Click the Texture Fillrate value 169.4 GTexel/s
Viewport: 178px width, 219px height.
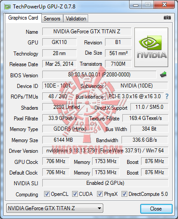click(146, 118)
